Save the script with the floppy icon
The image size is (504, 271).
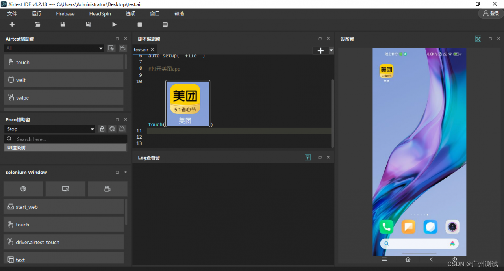pos(63,24)
